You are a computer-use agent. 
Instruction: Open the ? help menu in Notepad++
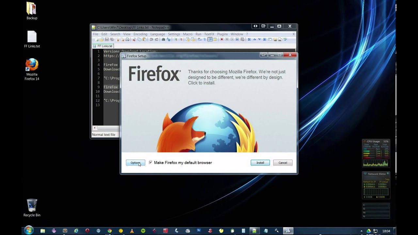(247, 34)
